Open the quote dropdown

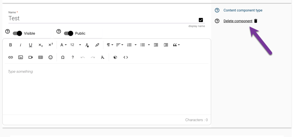point(176,45)
